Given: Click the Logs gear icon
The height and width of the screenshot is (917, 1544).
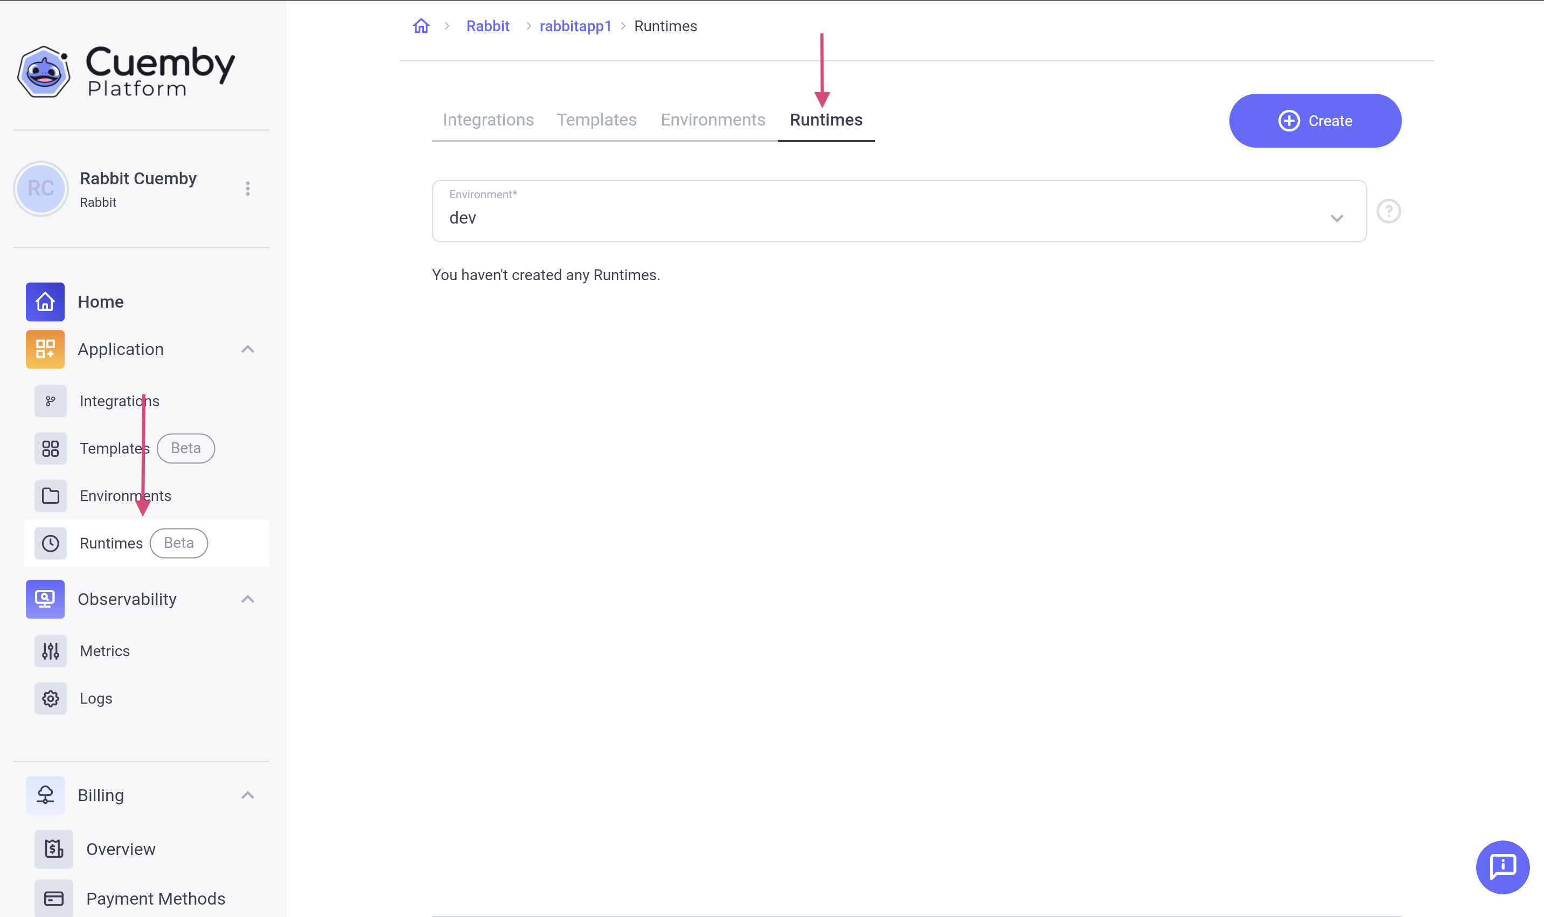Looking at the screenshot, I should [51, 698].
